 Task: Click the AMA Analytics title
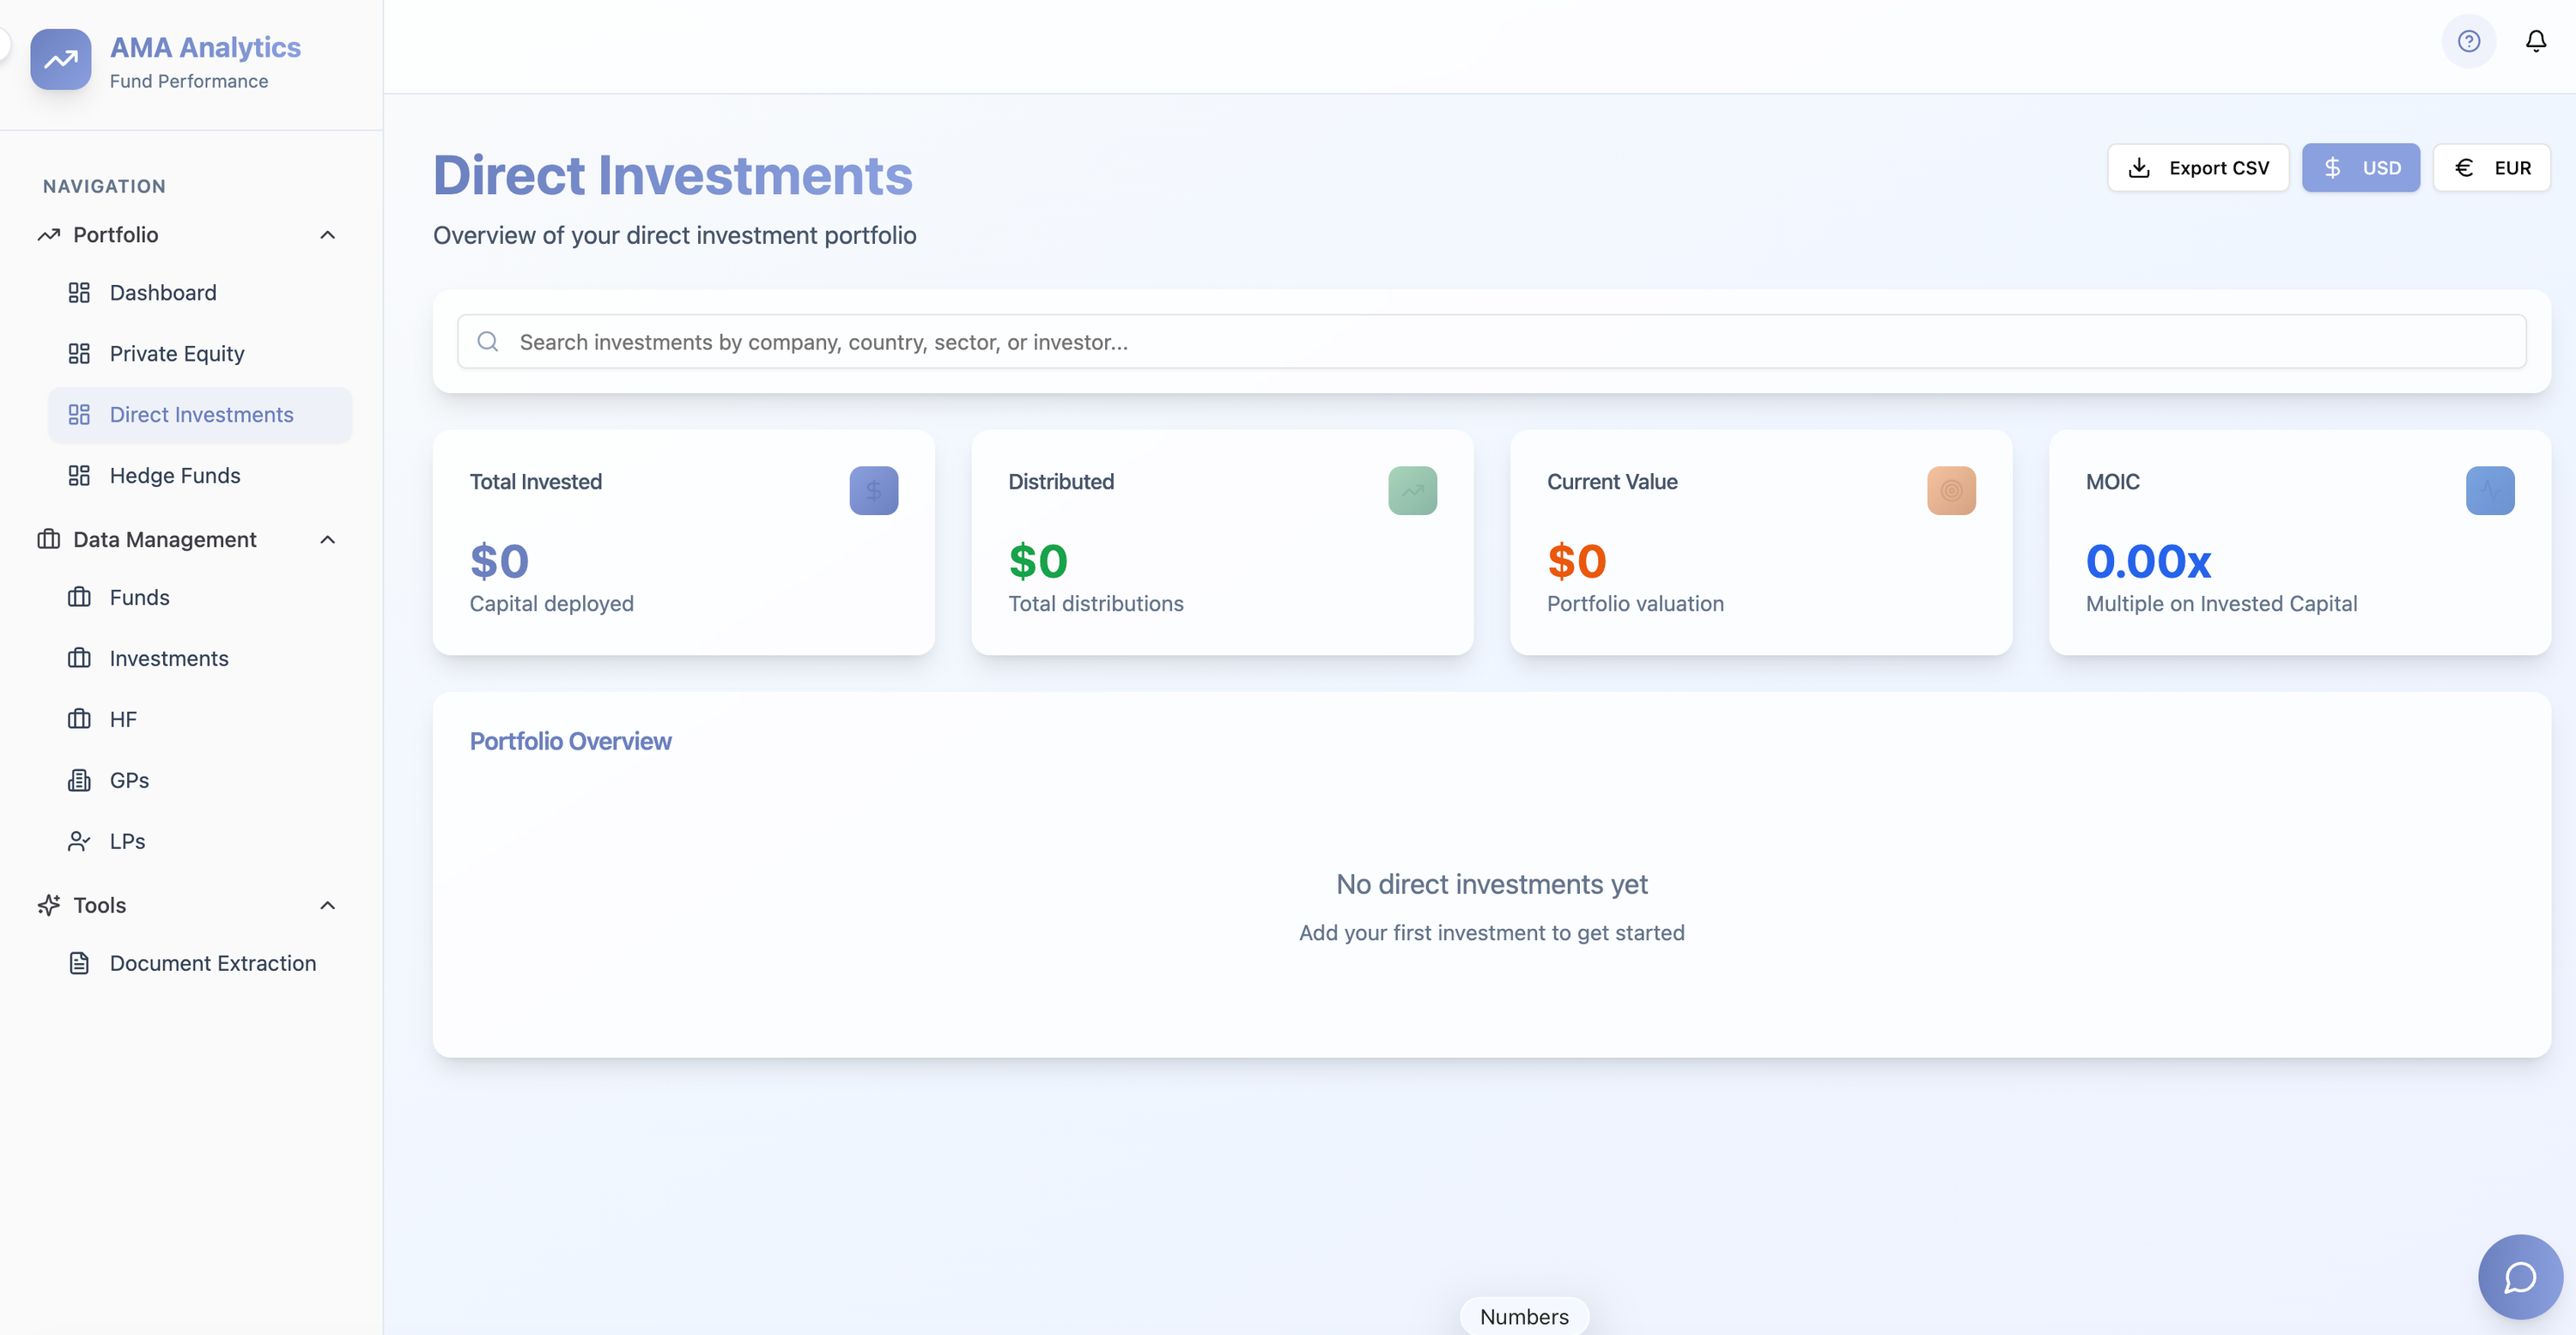(x=205, y=47)
